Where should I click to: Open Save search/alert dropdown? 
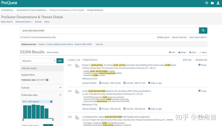[198, 37]
